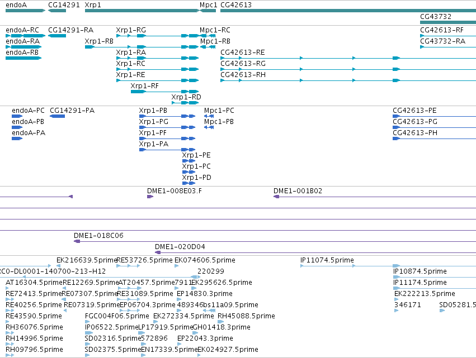
Task: Click protein CG14291-PA
Action: (x=58, y=116)
